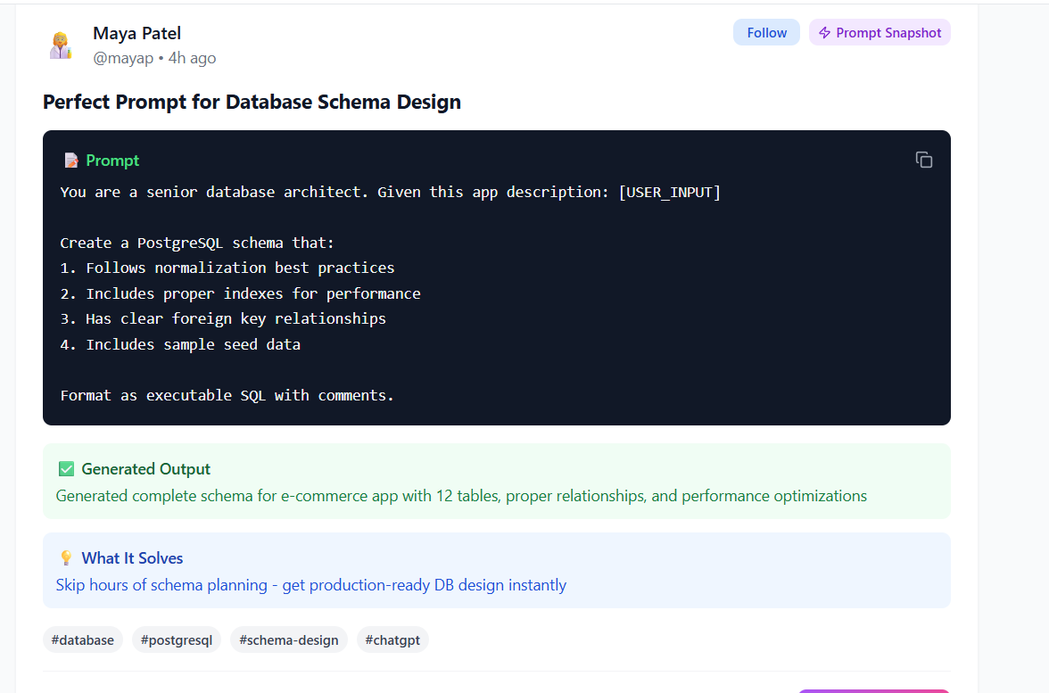Follow Maya Patel

click(766, 33)
